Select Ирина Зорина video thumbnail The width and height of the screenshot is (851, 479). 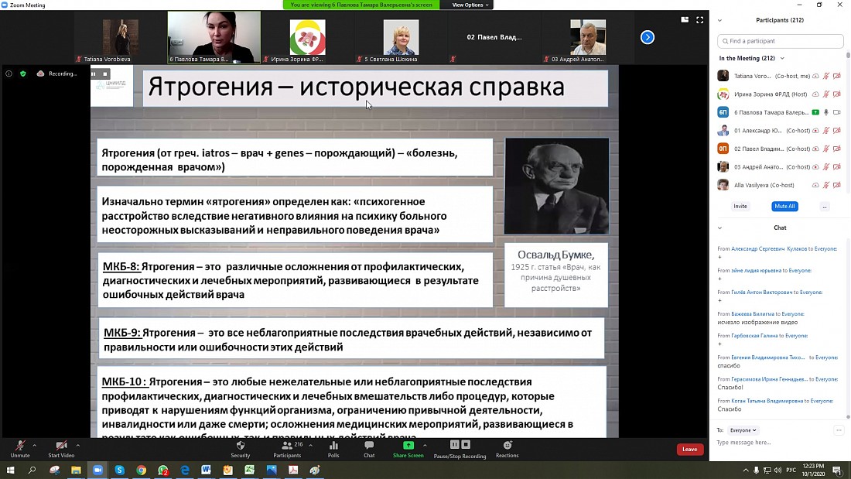(x=308, y=37)
